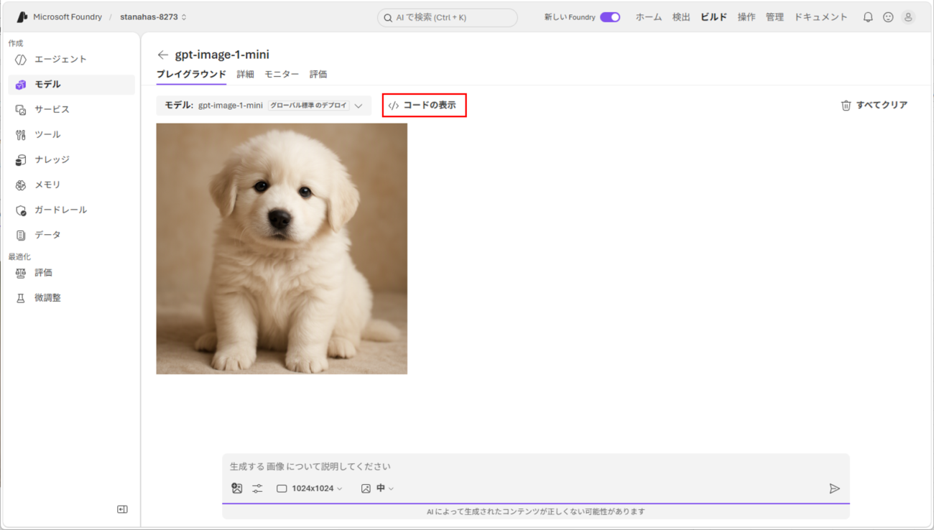This screenshot has width=934, height=530.
Task: Open 微調整 in the sidebar
Action: tap(71, 298)
